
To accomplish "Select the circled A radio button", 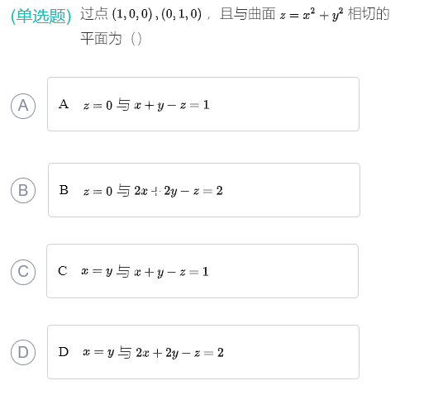I will click(23, 106).
